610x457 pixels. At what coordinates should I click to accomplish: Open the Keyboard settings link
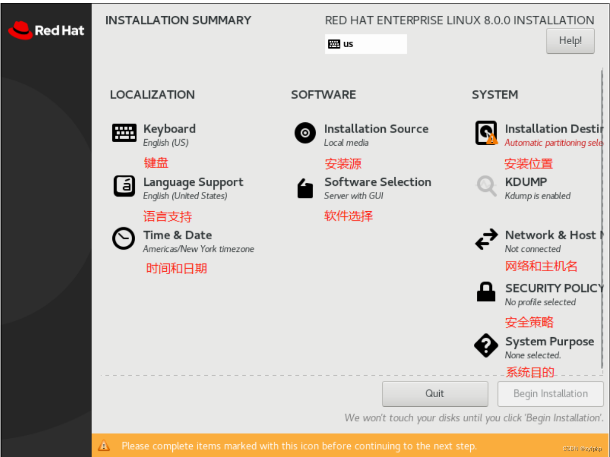[169, 129]
